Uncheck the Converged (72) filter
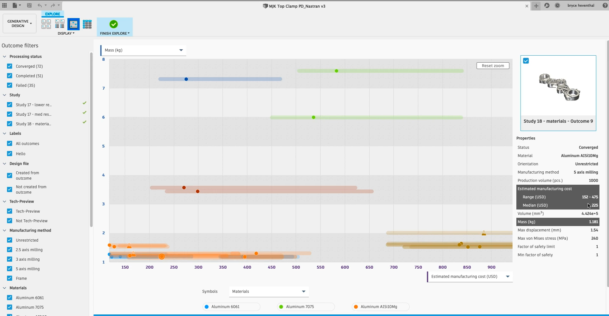 [10, 66]
